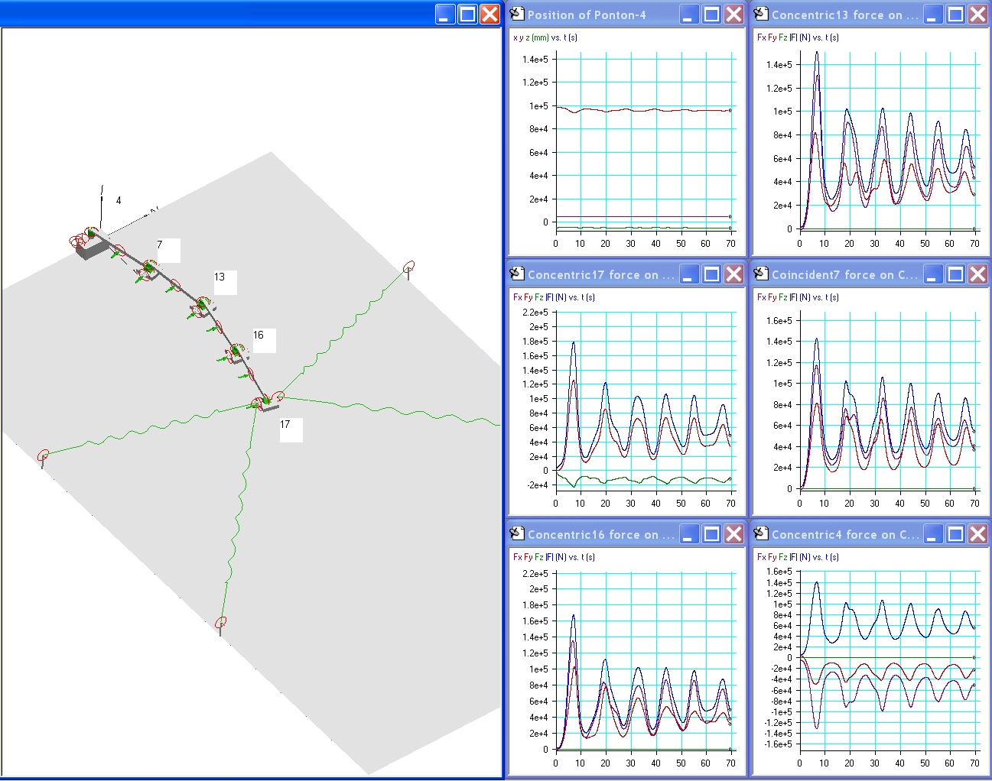The height and width of the screenshot is (781, 992).
Task: Minimize the Concentric13 force plot window
Action: pos(934,14)
